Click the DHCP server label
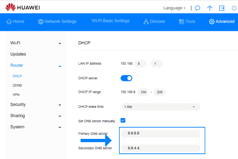 point(88,78)
